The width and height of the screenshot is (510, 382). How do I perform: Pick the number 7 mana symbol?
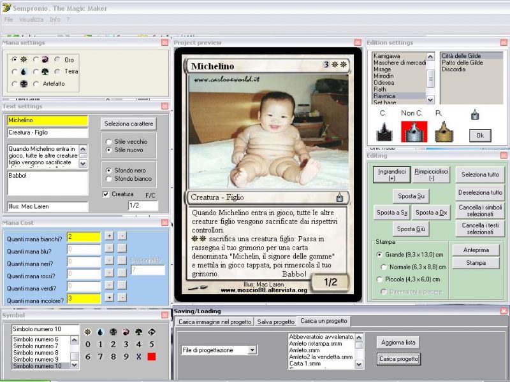pyautogui.click(x=100, y=357)
